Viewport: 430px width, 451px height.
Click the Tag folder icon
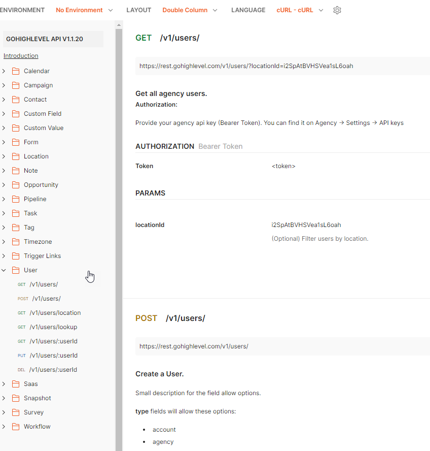pyautogui.click(x=16, y=228)
